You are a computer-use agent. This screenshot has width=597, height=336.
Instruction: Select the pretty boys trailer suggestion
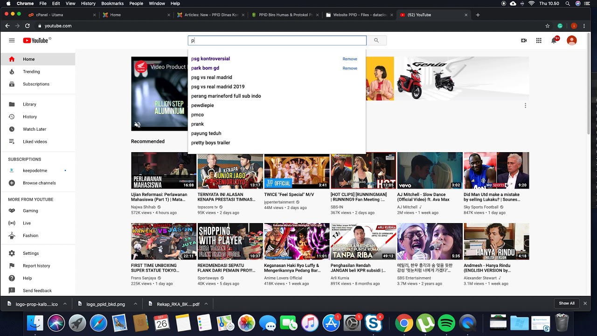(x=277, y=143)
